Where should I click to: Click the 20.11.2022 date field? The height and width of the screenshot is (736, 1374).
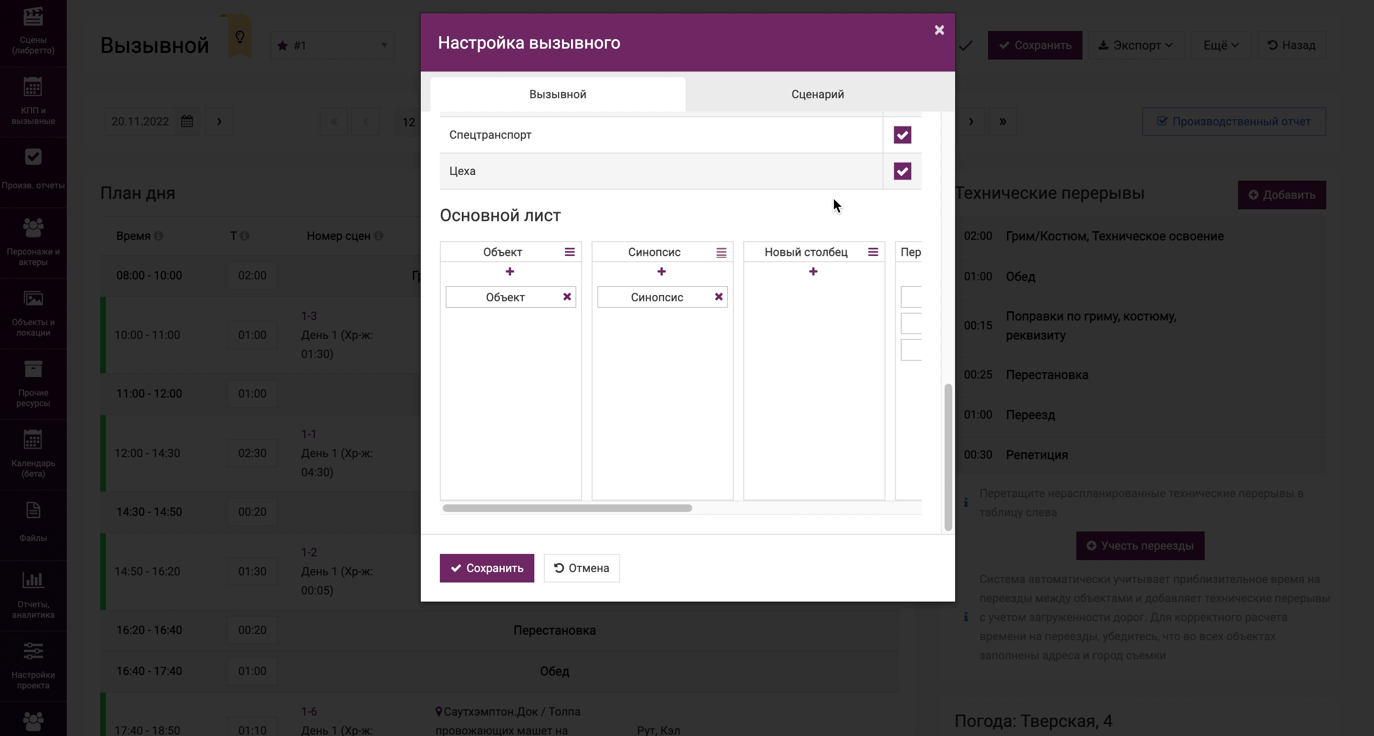(x=140, y=122)
